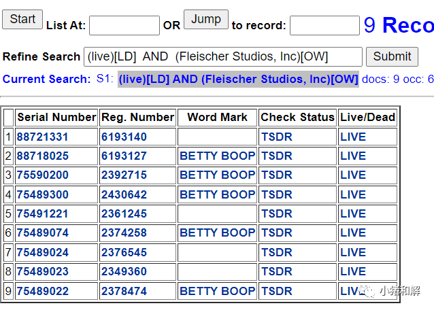Open serial number 75489300
434x310 pixels.
[42, 194]
